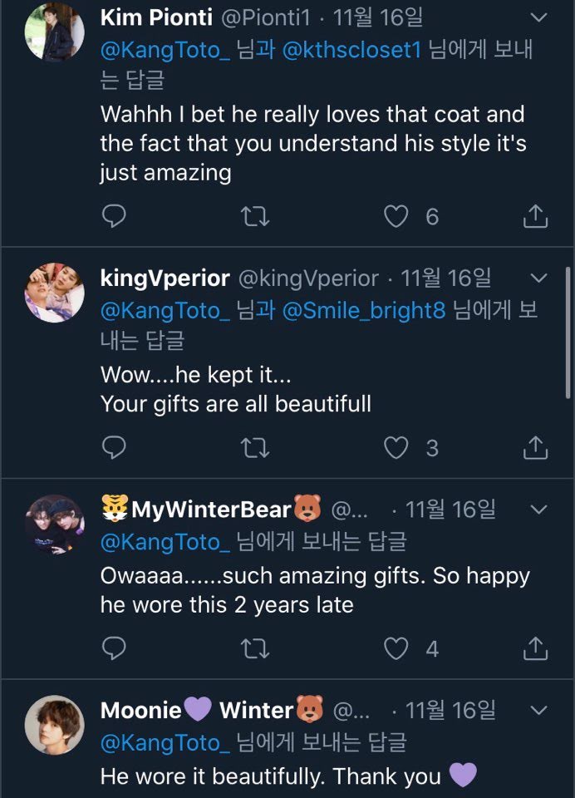Share kingVperior's tweet

537,448
